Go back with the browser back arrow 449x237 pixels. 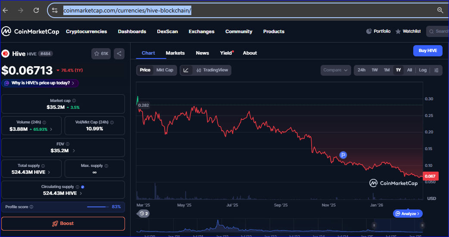click(6, 10)
